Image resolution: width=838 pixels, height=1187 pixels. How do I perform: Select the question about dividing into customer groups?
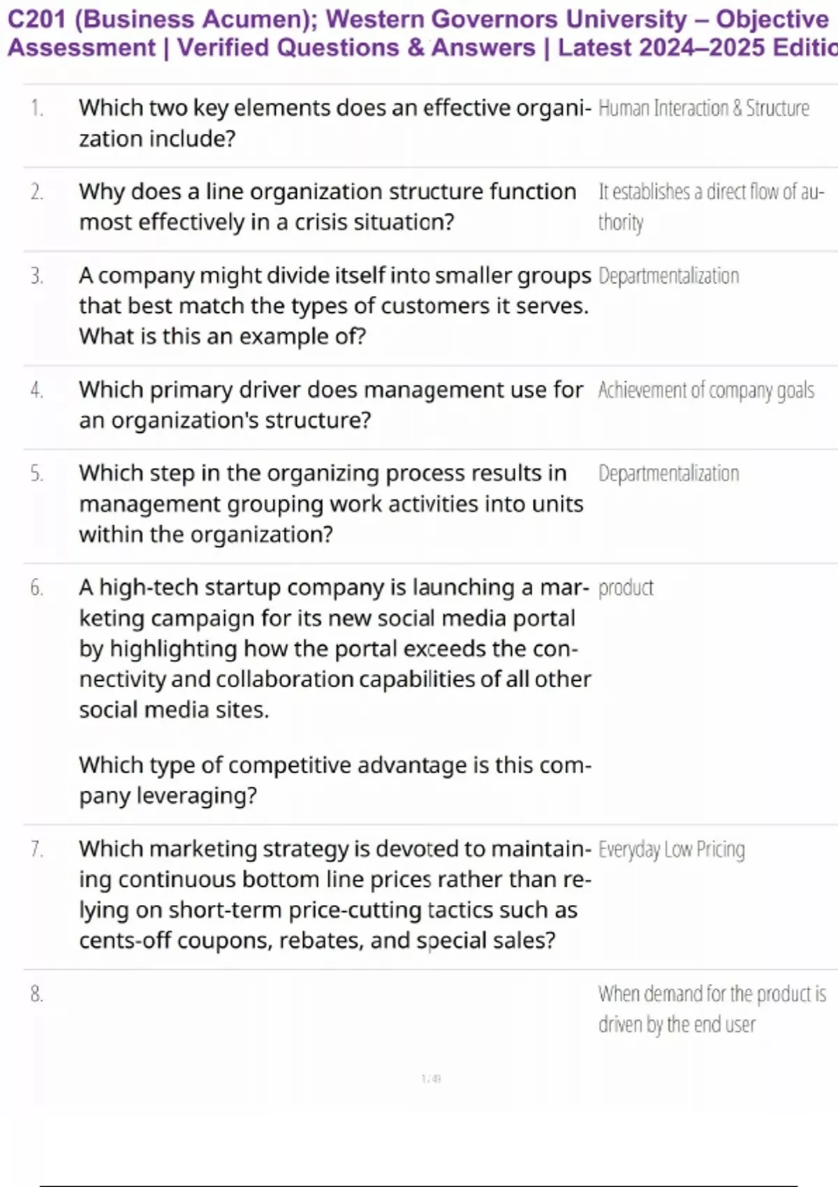point(334,306)
